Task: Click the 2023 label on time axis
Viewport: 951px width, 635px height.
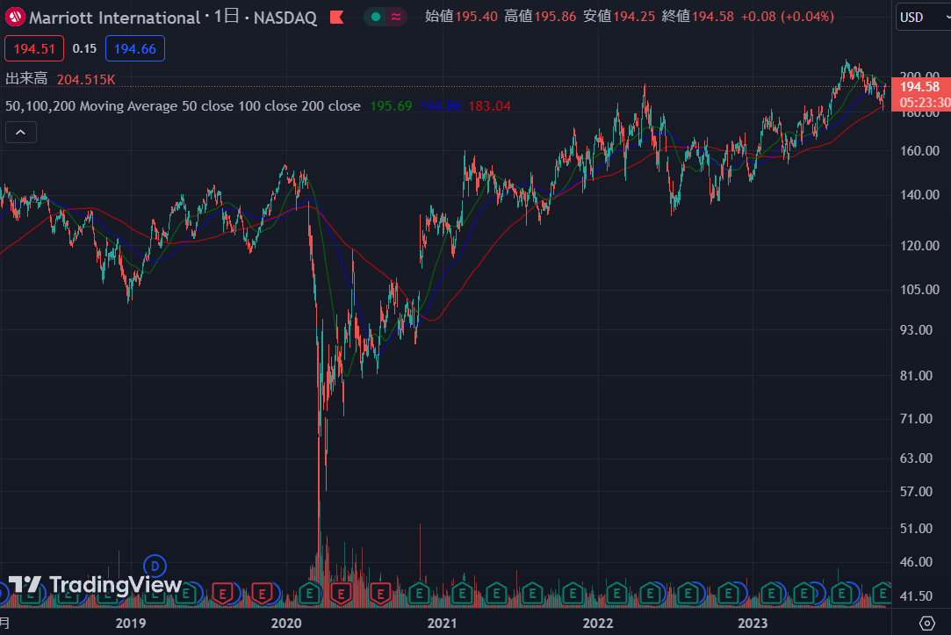Action: coord(753,623)
